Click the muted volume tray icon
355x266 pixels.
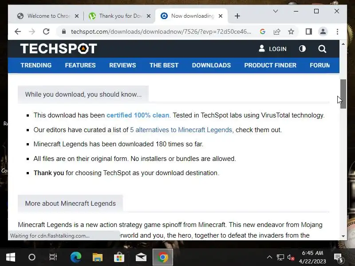coord(291,257)
